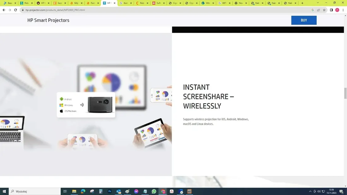Open the share page icon in address bar
The height and width of the screenshot is (195, 347).
pos(318,10)
